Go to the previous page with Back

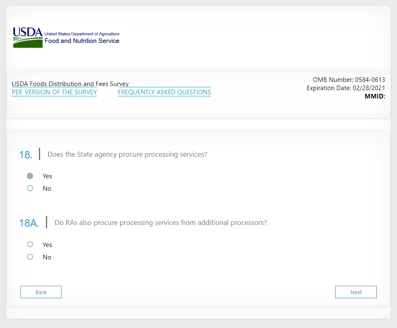pyautogui.click(x=41, y=292)
